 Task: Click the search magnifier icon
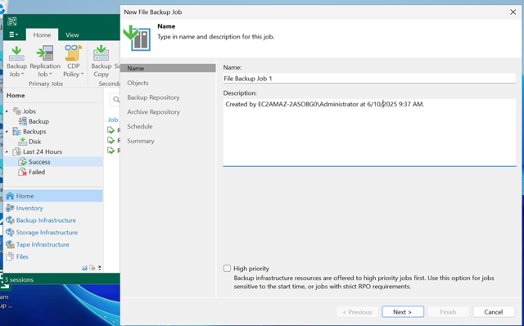click(116, 99)
